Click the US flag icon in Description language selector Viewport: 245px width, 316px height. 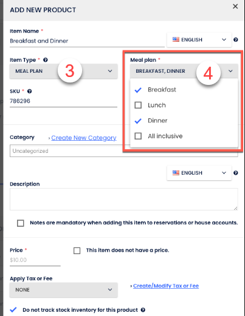click(x=176, y=173)
